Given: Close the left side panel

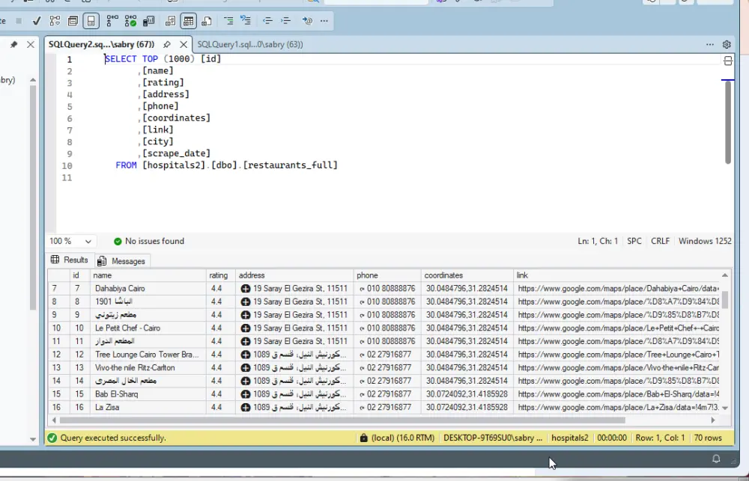Looking at the screenshot, I should (31, 44).
